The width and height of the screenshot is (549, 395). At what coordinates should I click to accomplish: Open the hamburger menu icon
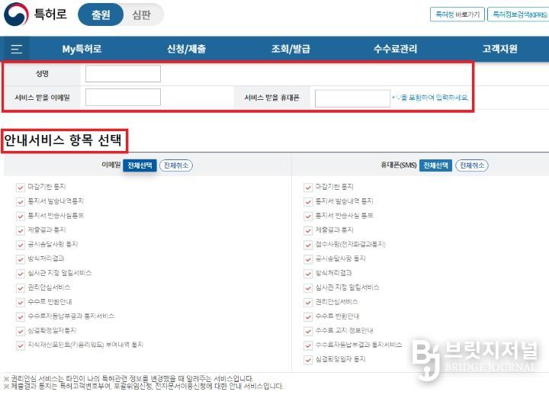click(x=16, y=49)
